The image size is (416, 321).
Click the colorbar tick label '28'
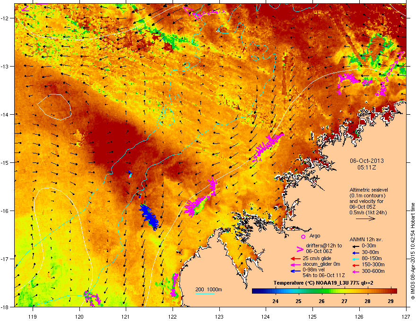(x=367, y=301)
